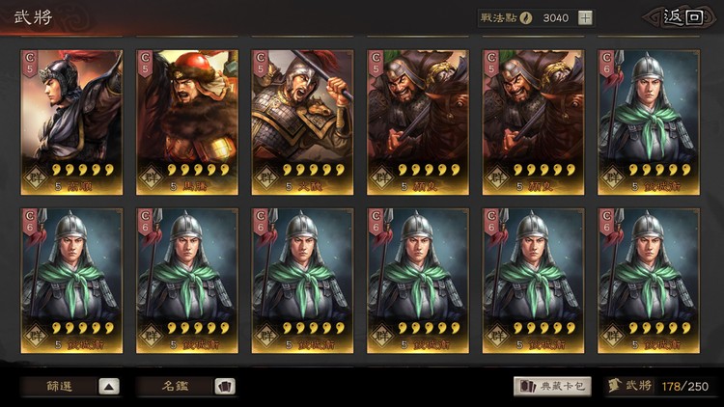This screenshot has height=407, width=724.
Task: Click the 群 faction badge on 文醜 card
Action: coord(266,177)
